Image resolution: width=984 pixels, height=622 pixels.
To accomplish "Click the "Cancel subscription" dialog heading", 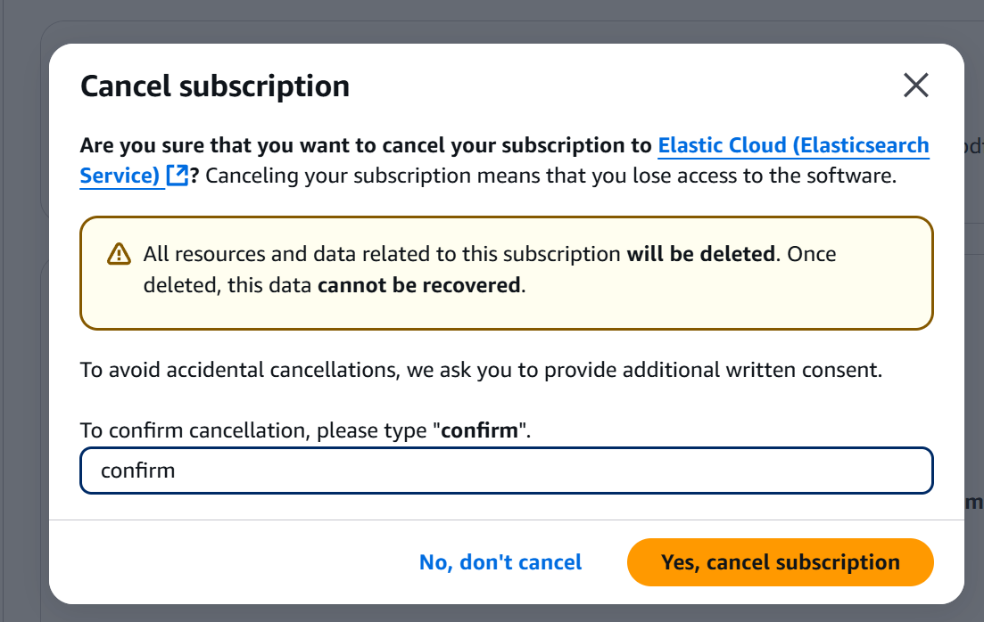I will click(215, 86).
